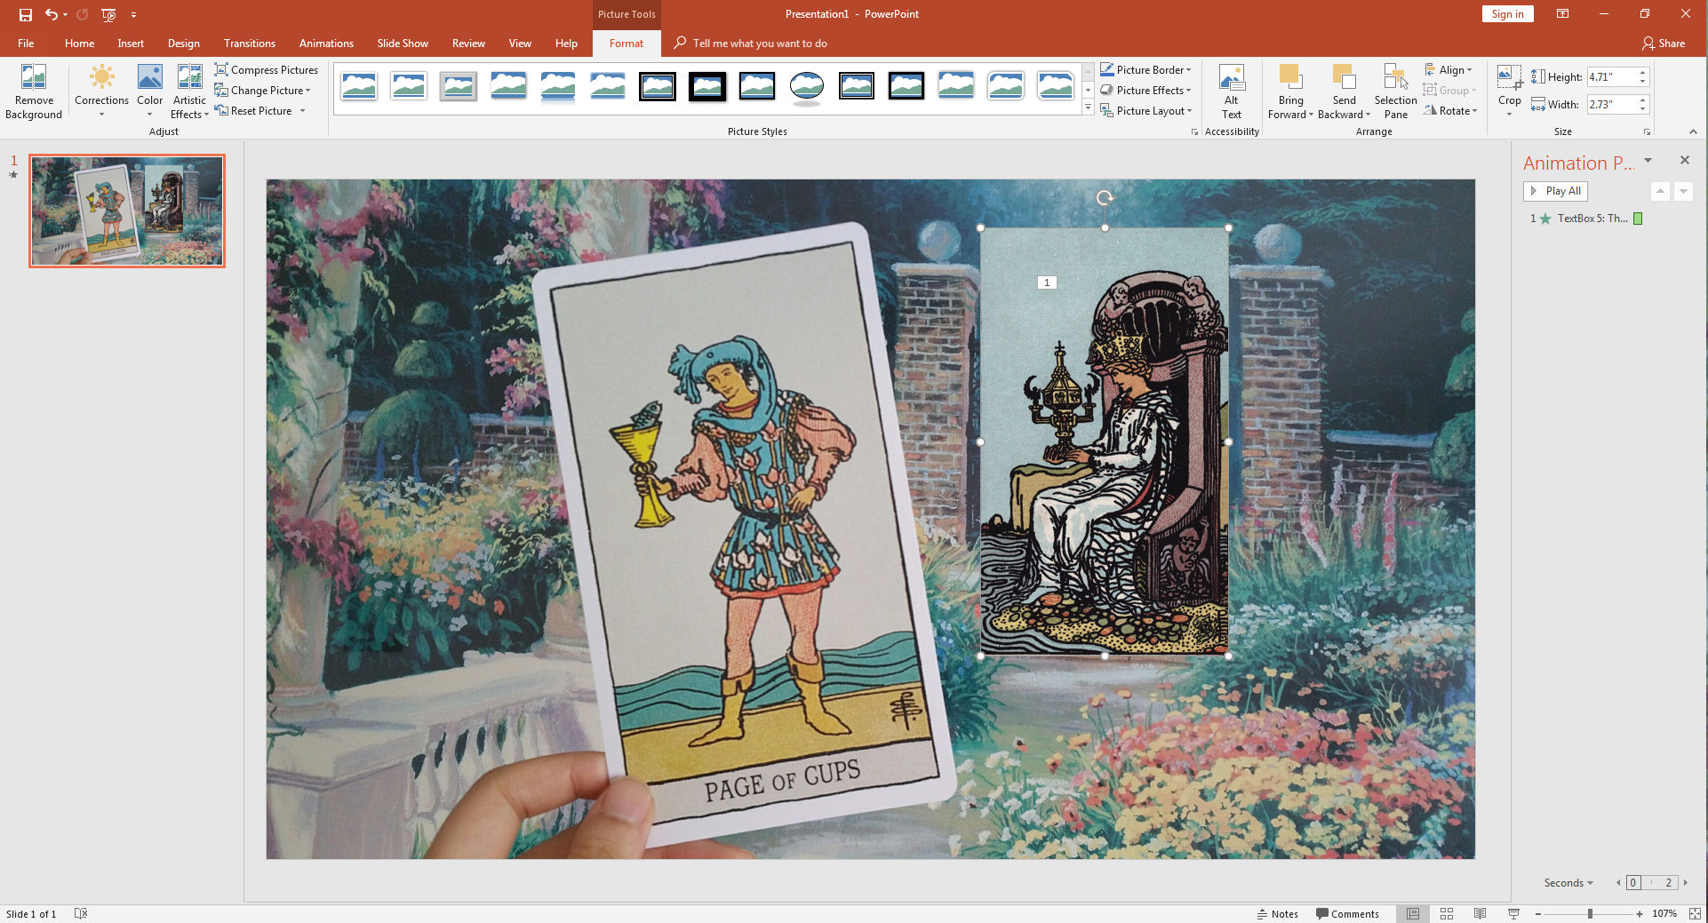Apply the oval picture style

[x=806, y=86]
